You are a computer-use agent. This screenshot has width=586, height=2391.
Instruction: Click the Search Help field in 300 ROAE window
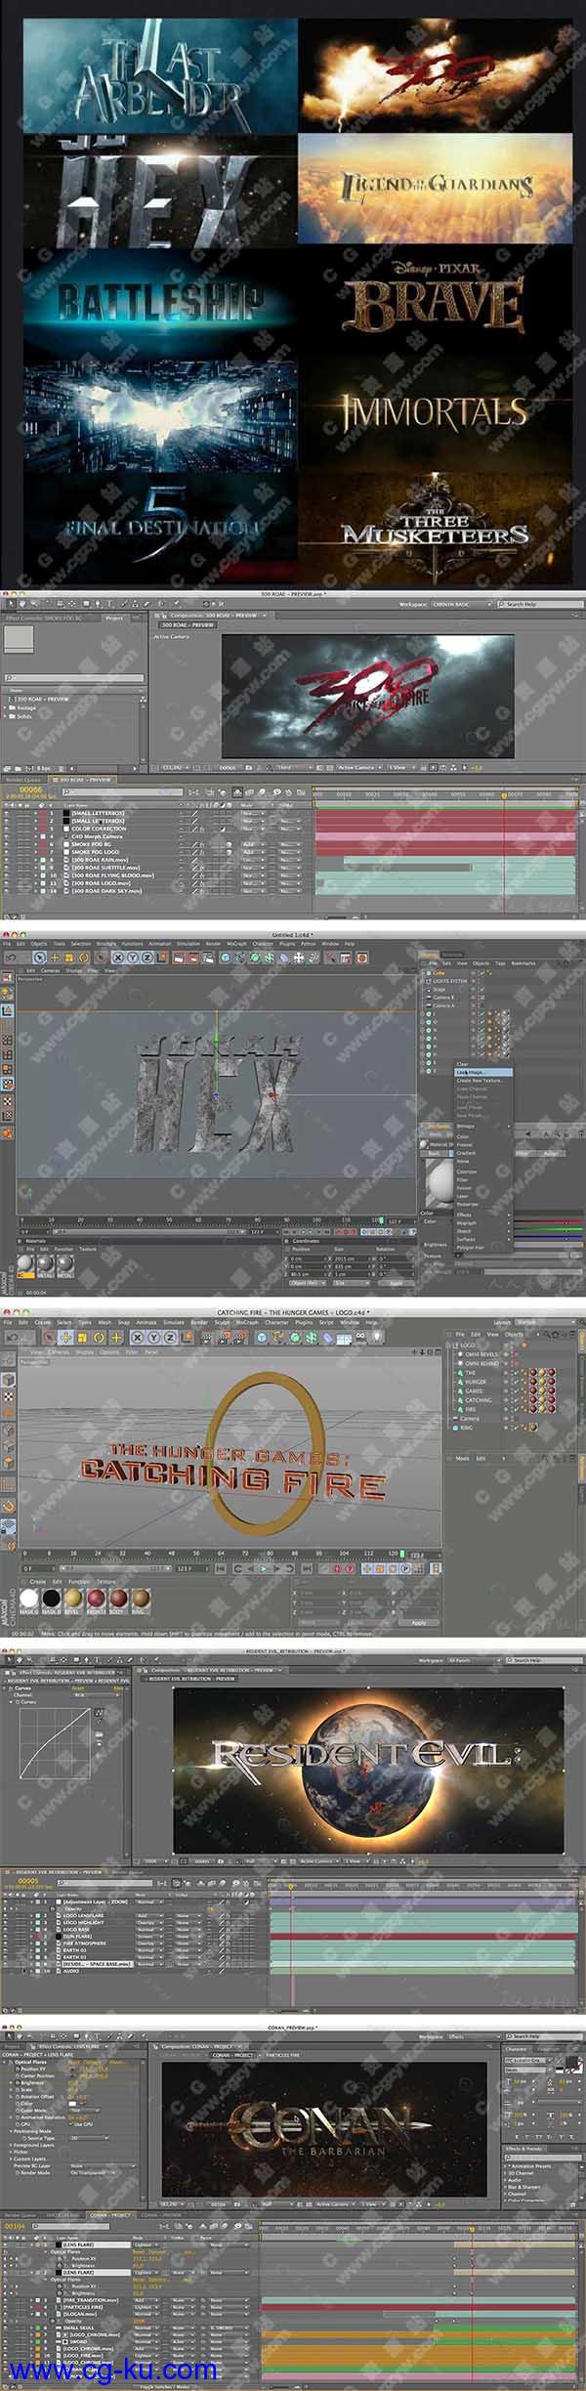539,605
